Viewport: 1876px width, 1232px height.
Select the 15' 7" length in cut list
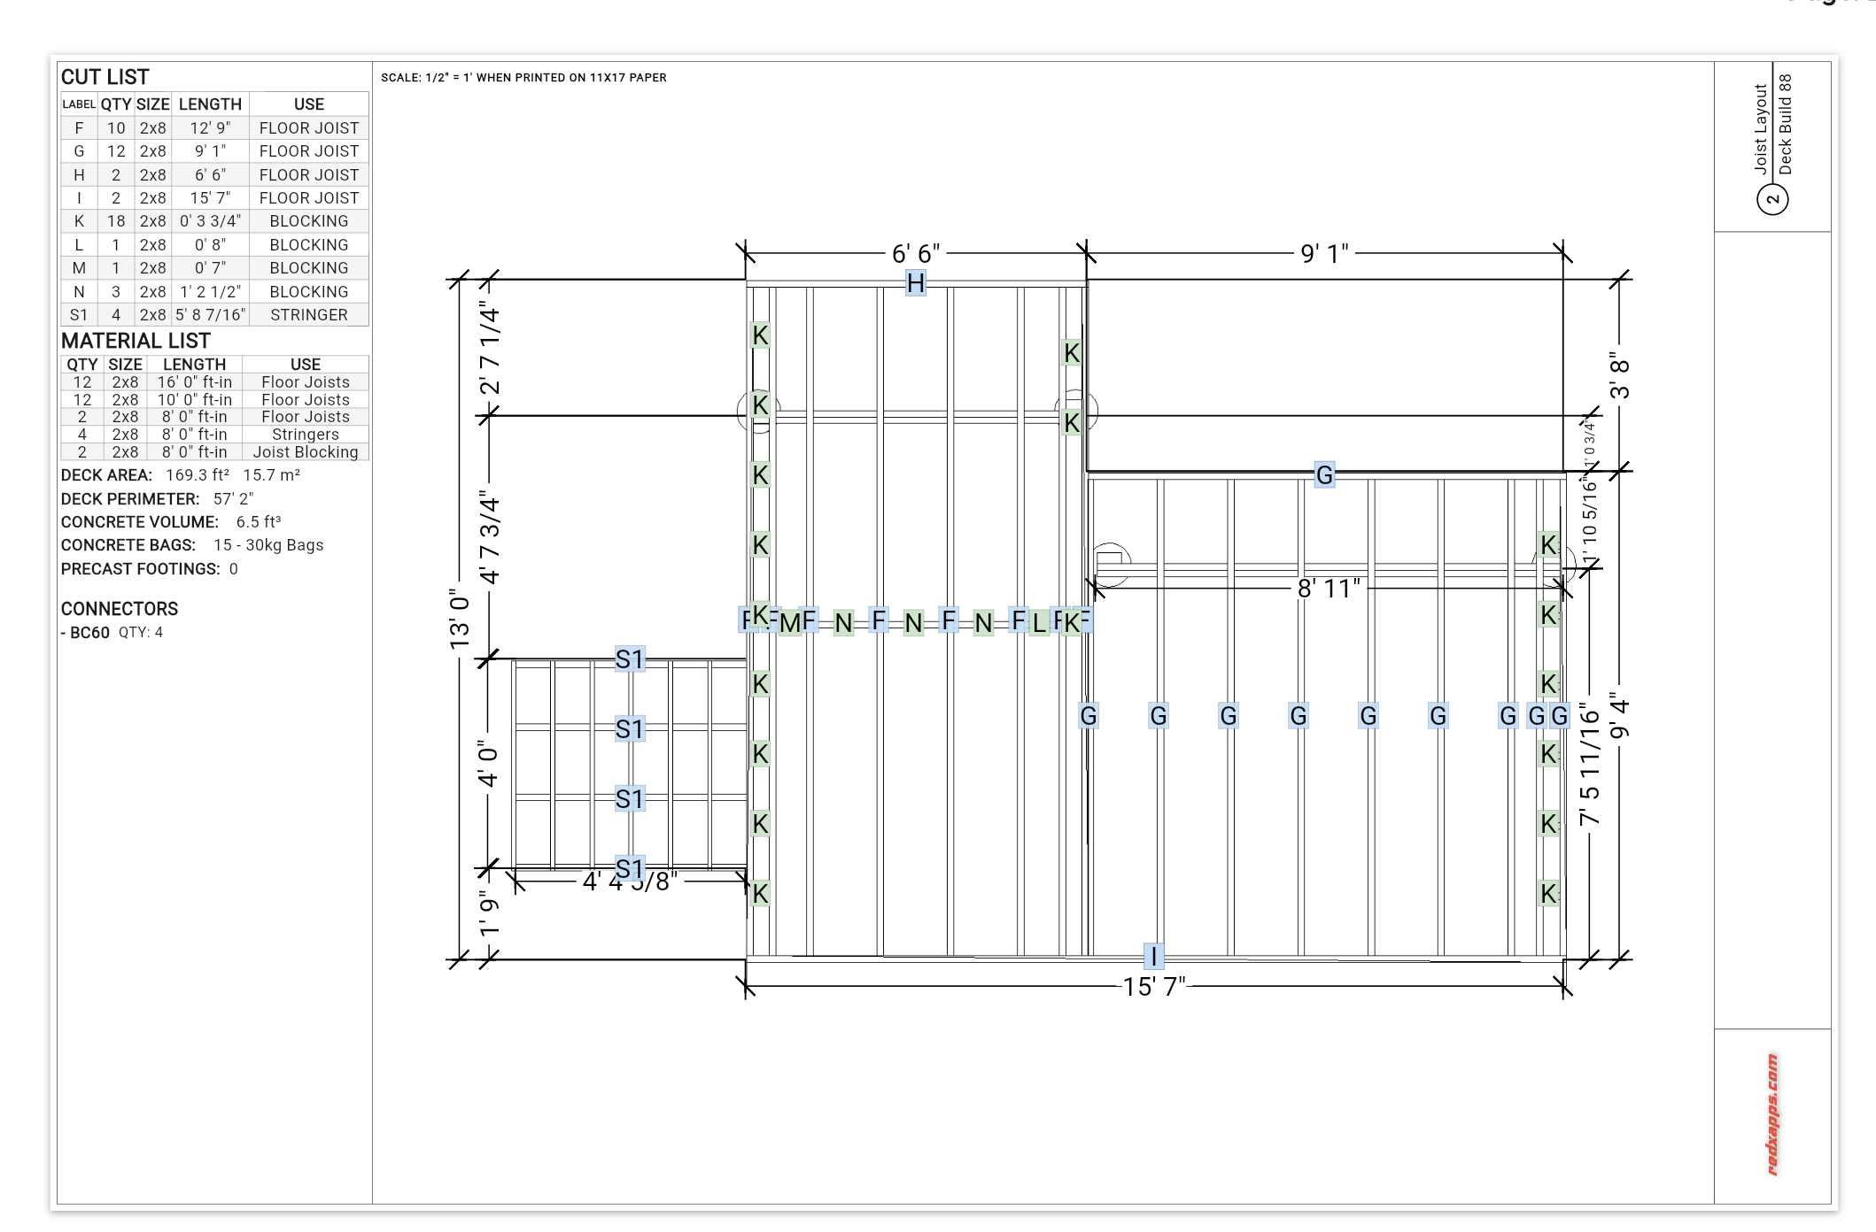210,197
